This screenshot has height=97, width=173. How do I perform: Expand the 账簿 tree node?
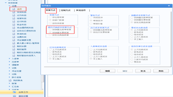(10, 83)
